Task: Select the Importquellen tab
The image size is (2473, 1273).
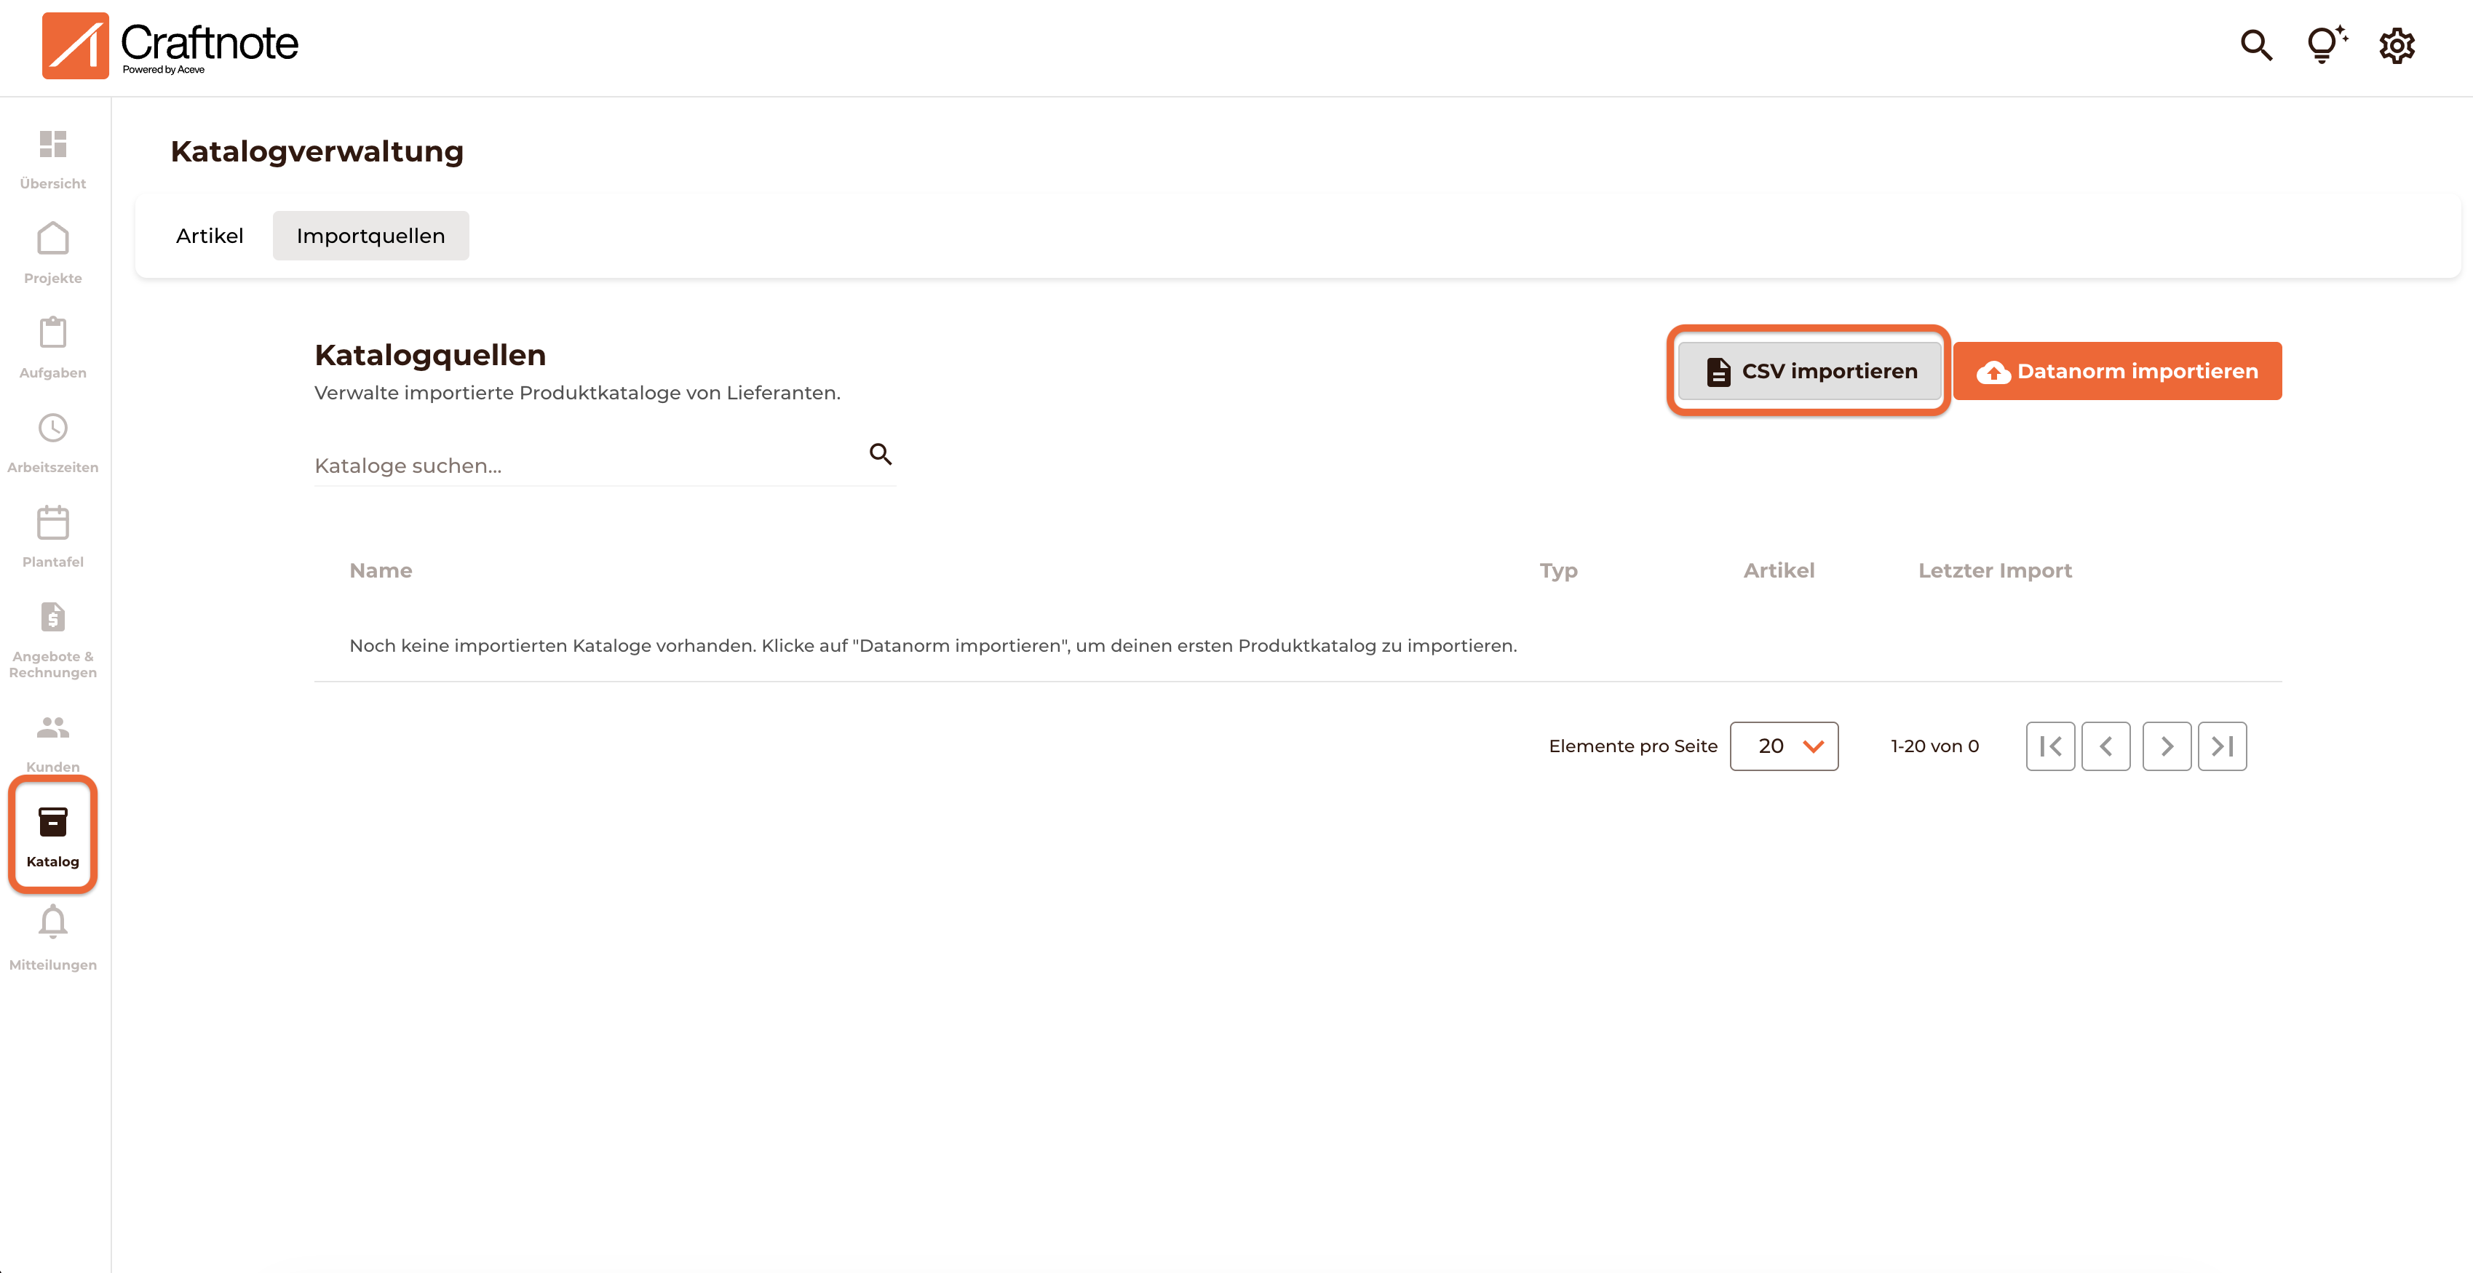Action: tap(370, 236)
